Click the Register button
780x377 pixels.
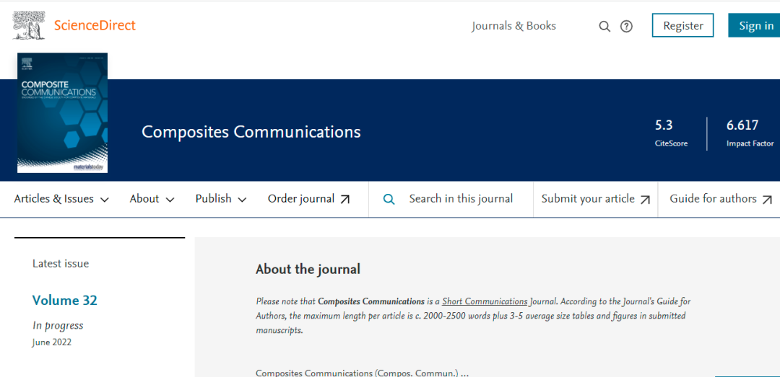[682, 26]
